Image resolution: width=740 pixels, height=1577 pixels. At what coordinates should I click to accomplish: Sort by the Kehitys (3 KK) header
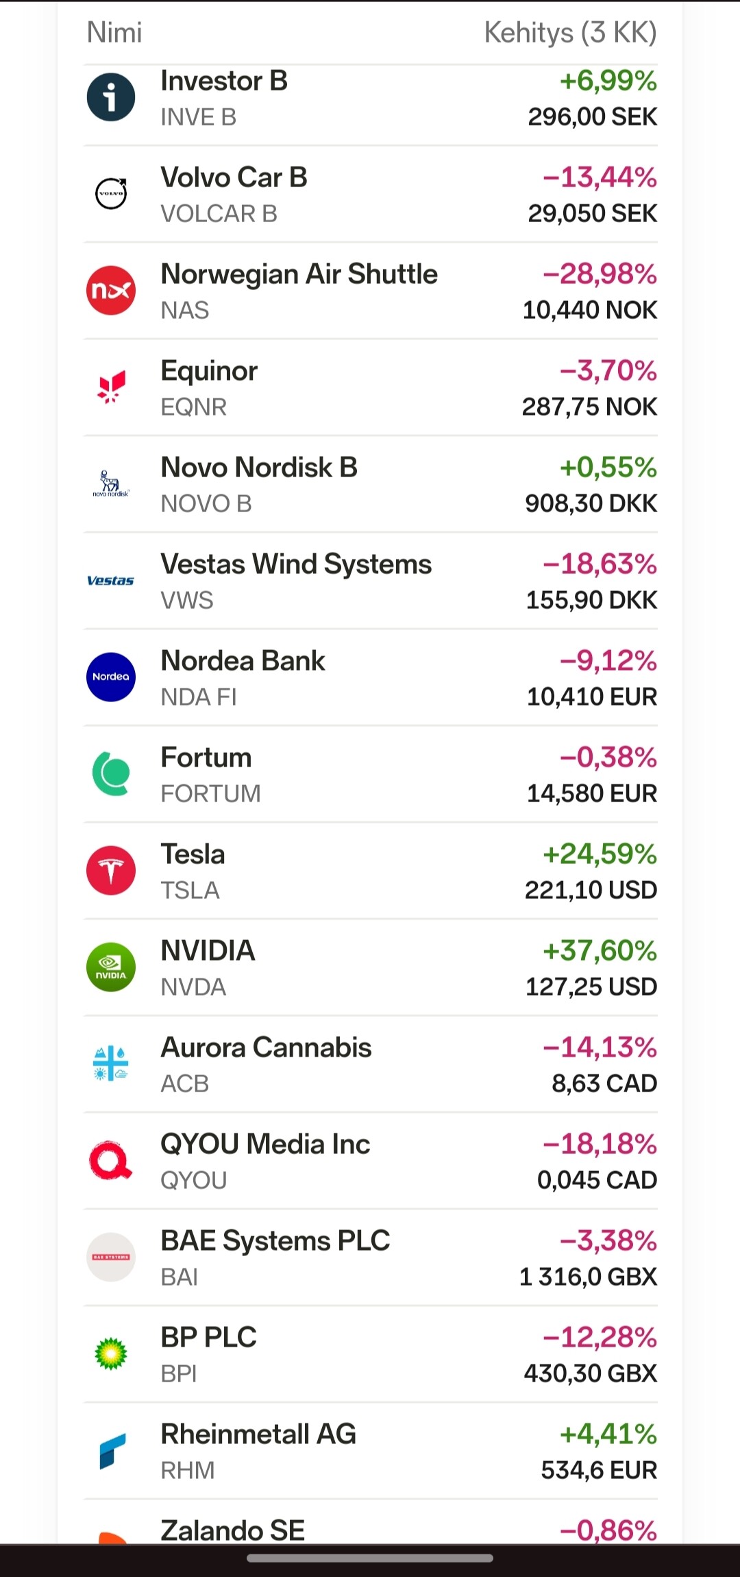[x=570, y=32]
